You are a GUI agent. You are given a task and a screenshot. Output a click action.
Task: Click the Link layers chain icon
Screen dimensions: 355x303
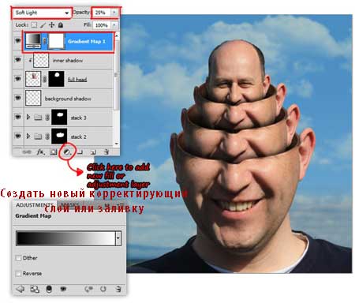click(x=27, y=151)
